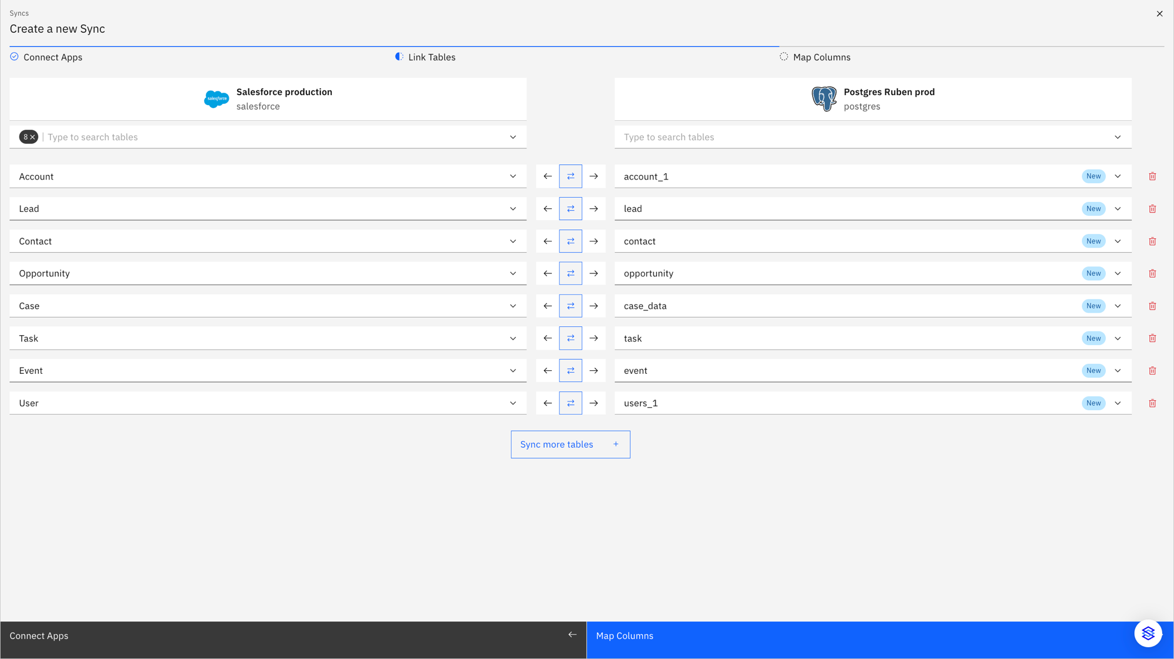Set Account sync direction to right arrow
1174x659 pixels.
click(x=593, y=176)
